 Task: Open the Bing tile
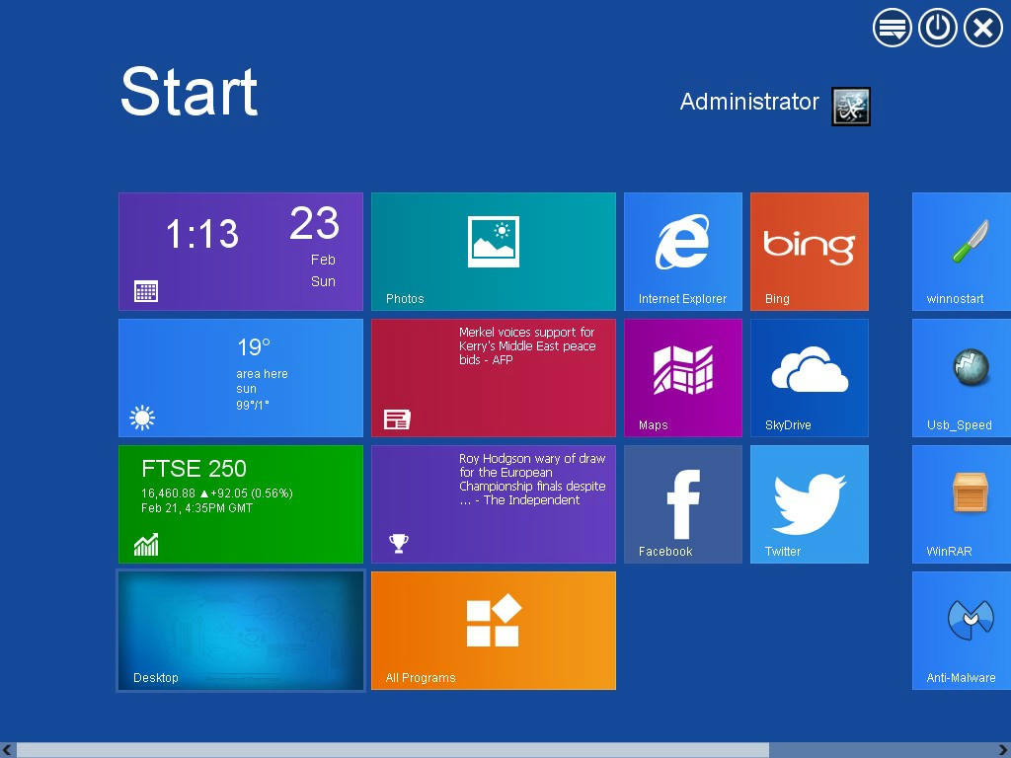[x=810, y=252]
